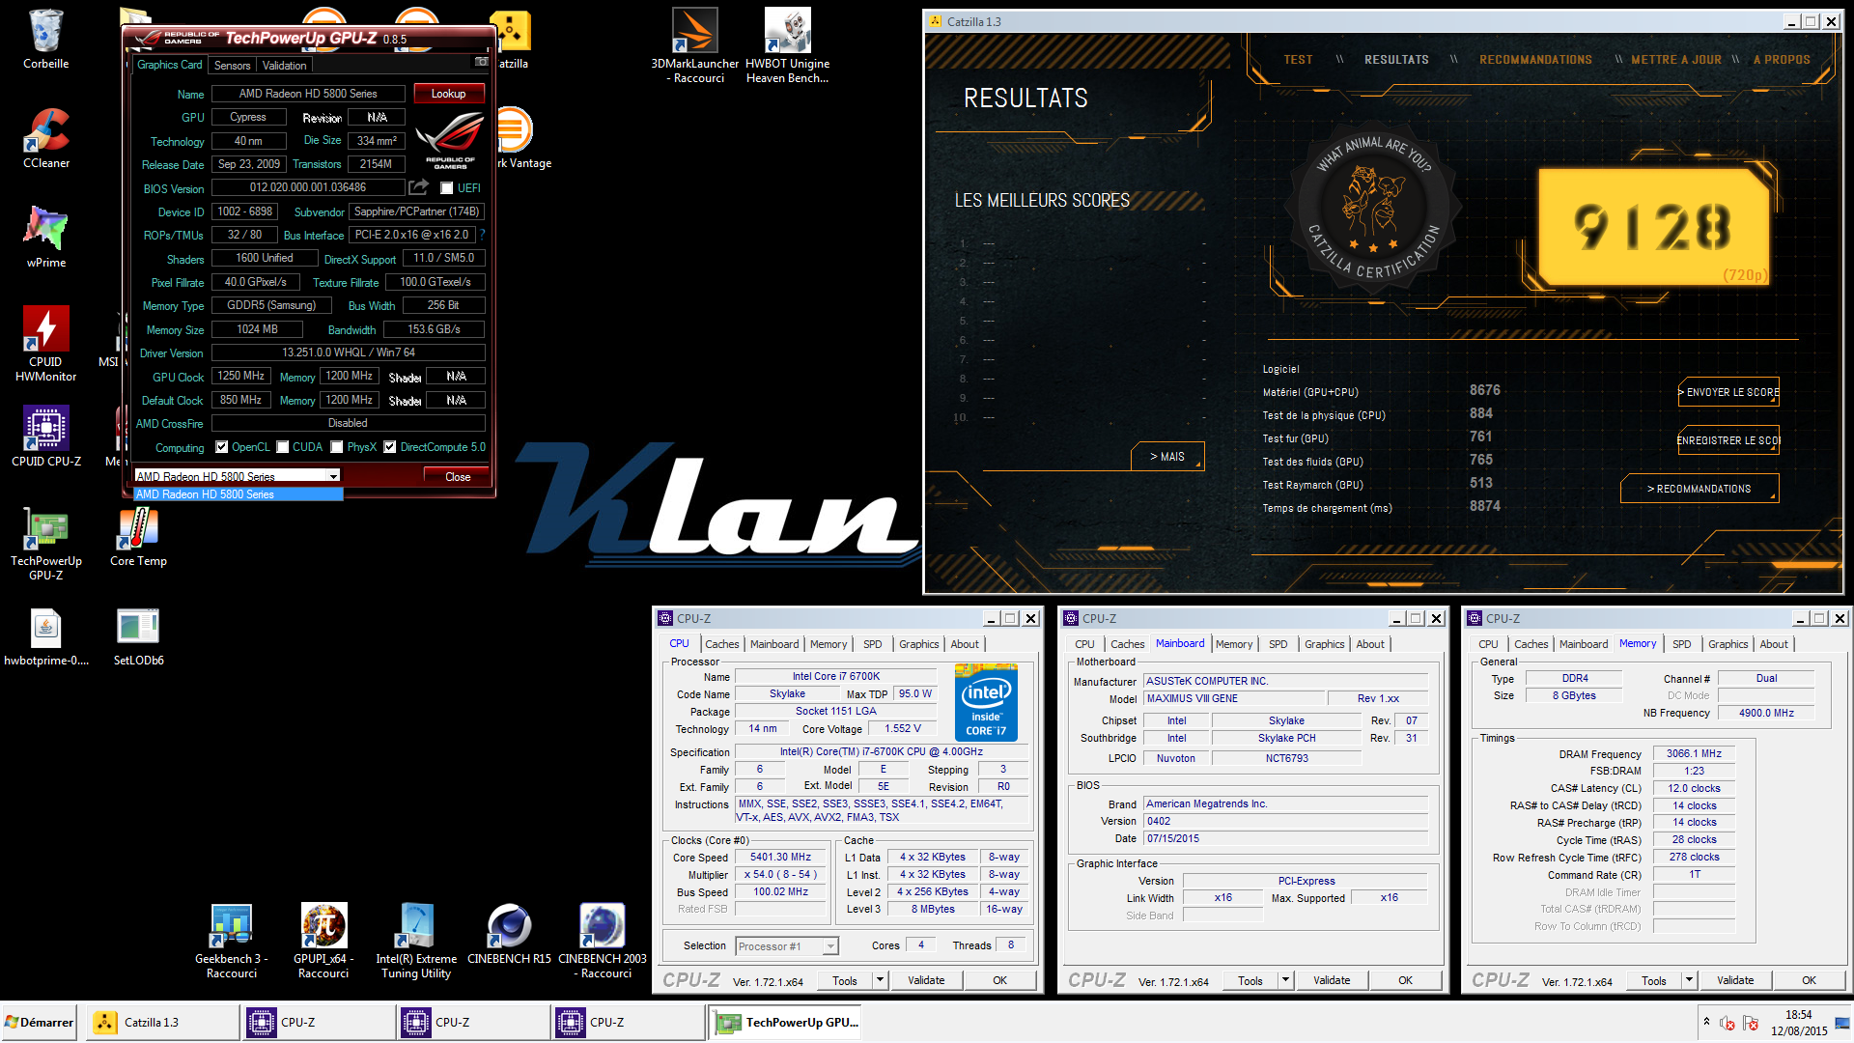Launch CCleaner from the desktop
Screen dimensions: 1854x1043
click(45, 138)
